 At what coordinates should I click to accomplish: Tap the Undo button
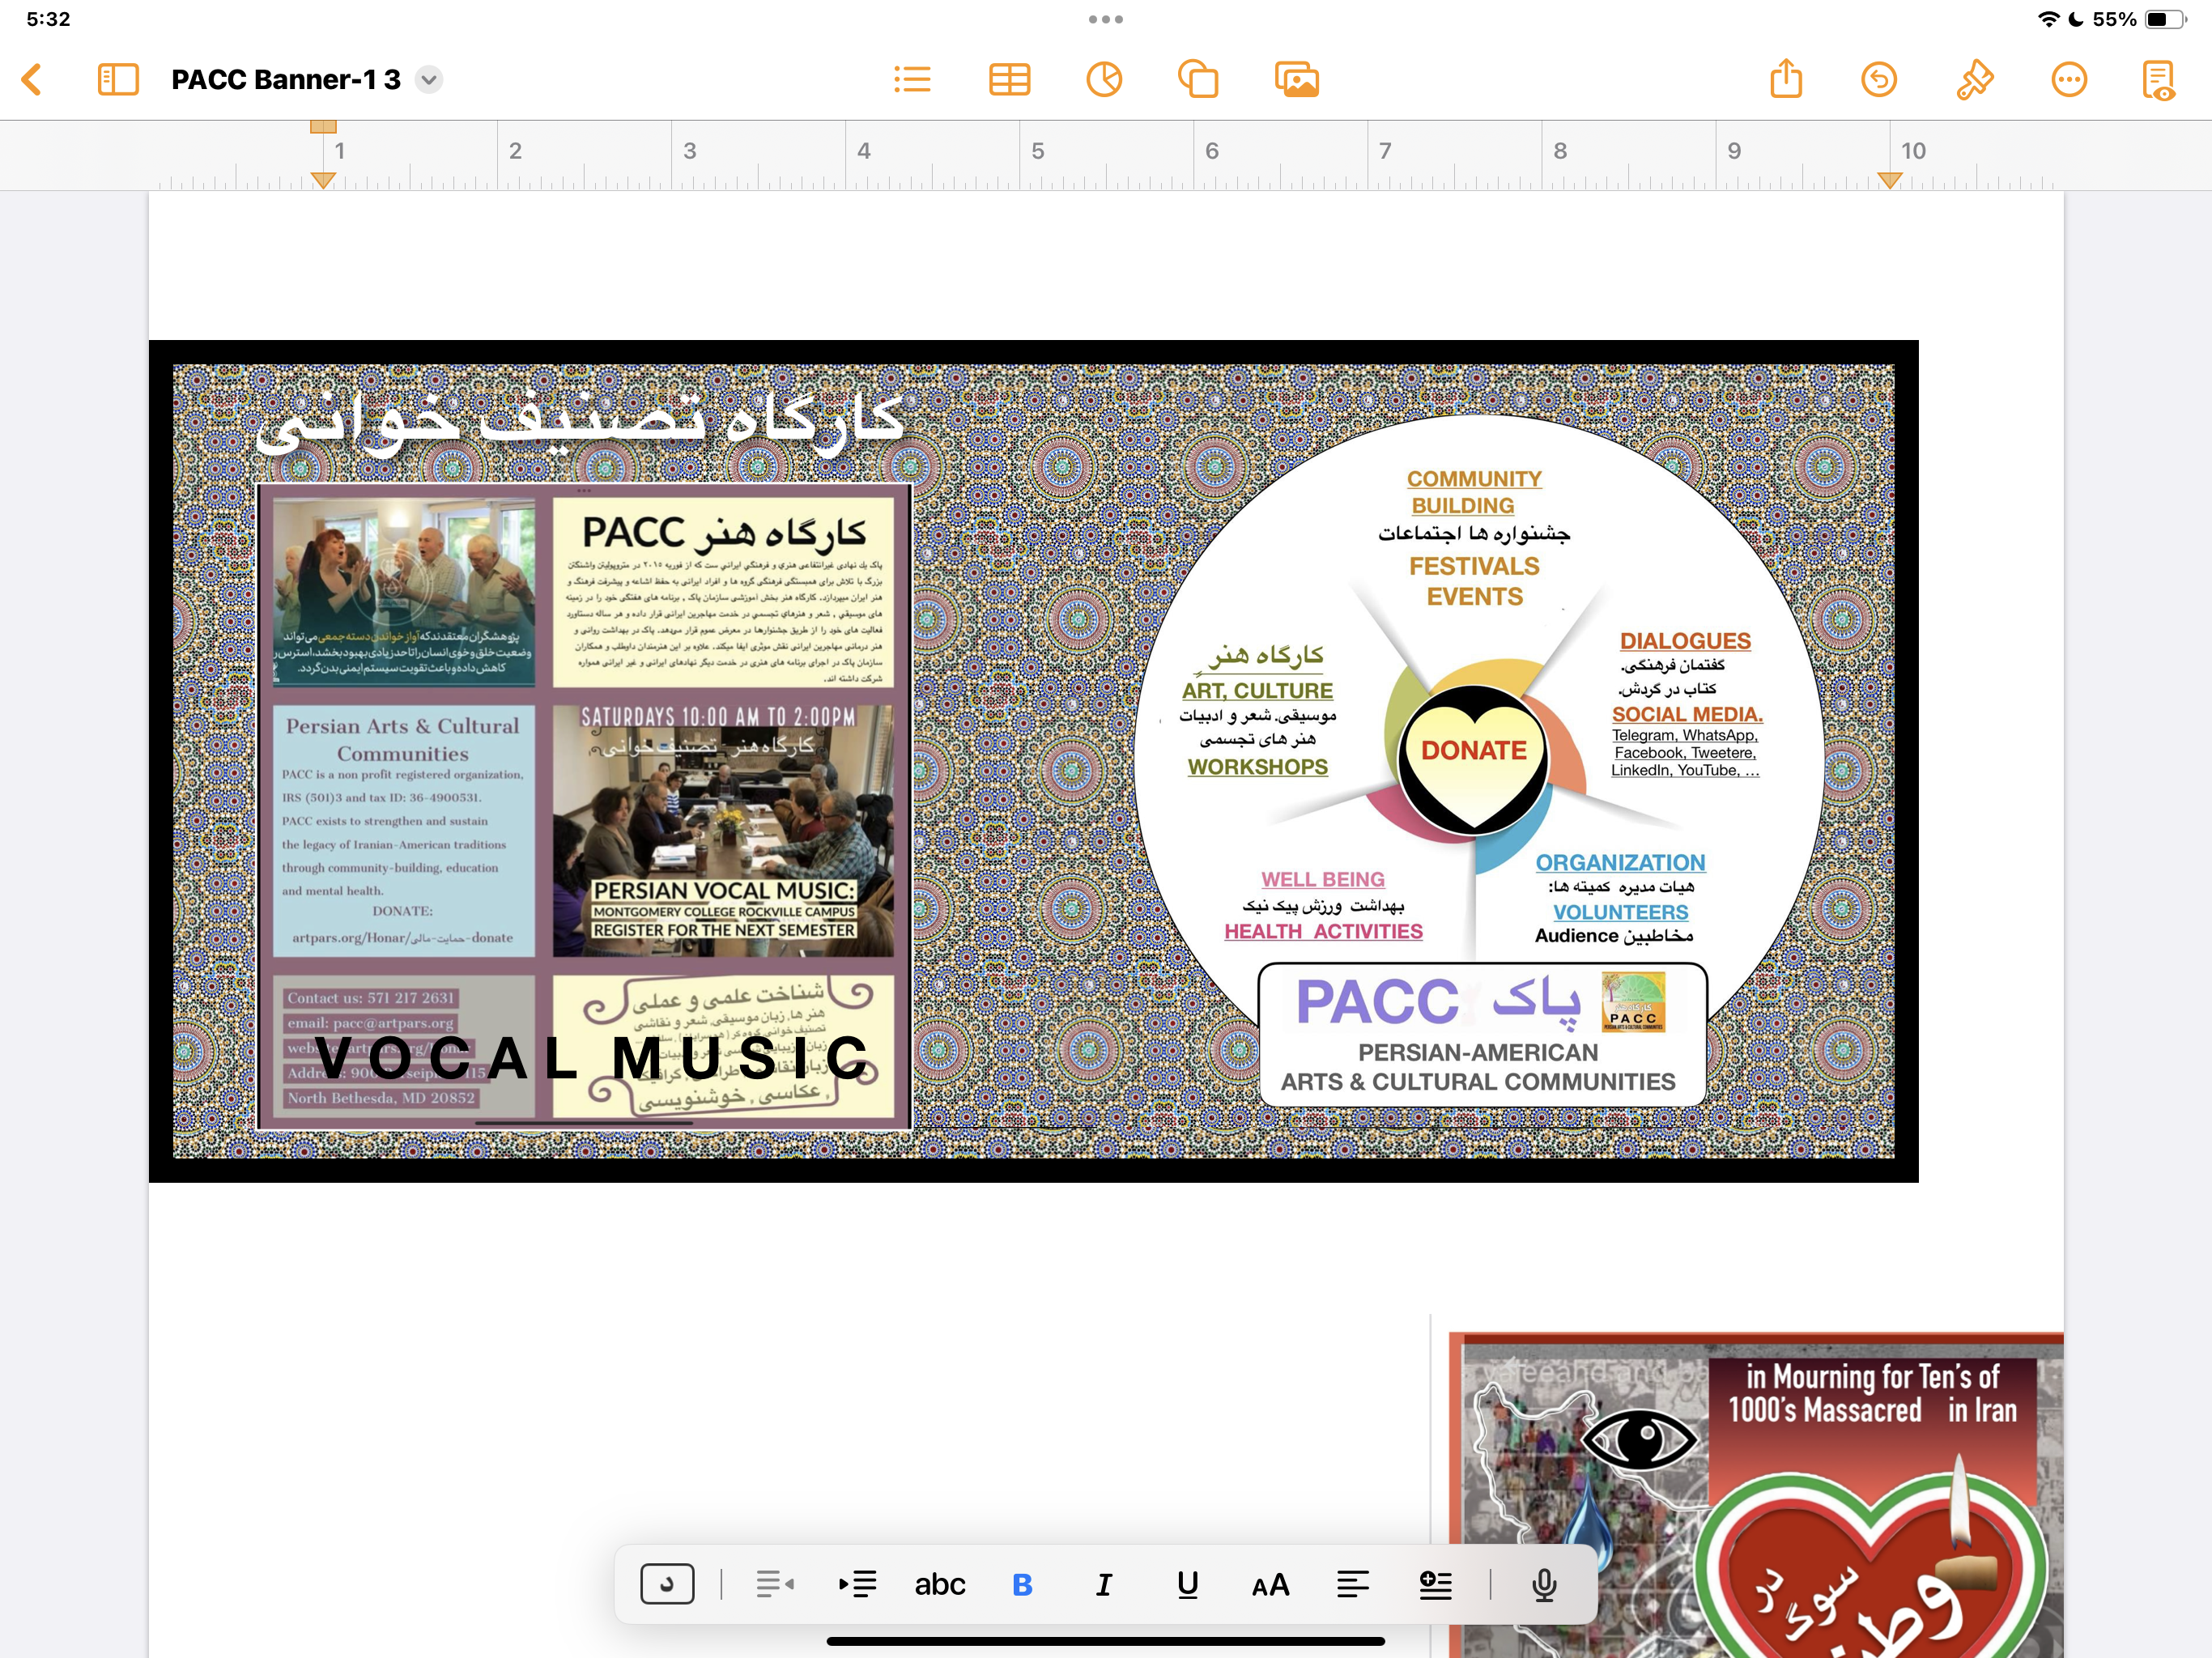click(x=1879, y=79)
